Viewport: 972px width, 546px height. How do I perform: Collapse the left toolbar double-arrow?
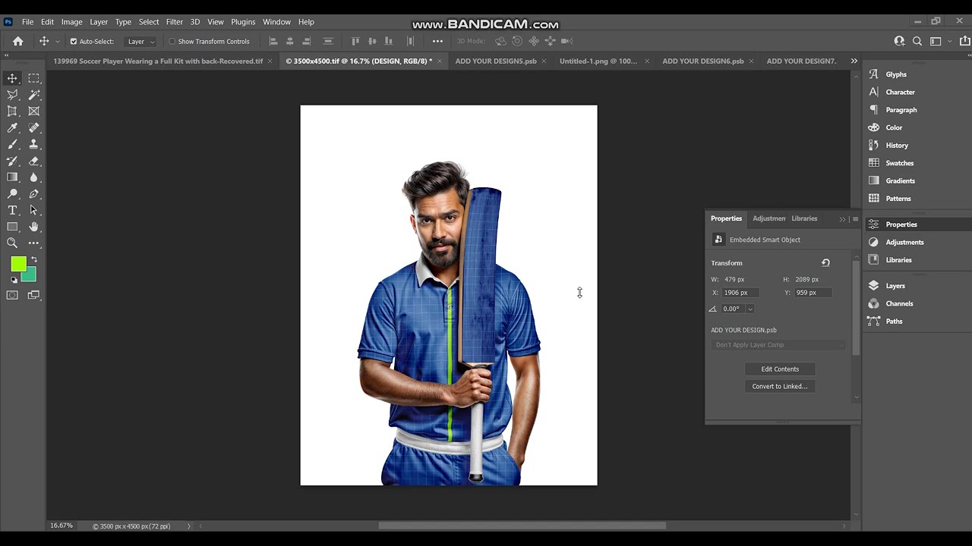(6, 55)
